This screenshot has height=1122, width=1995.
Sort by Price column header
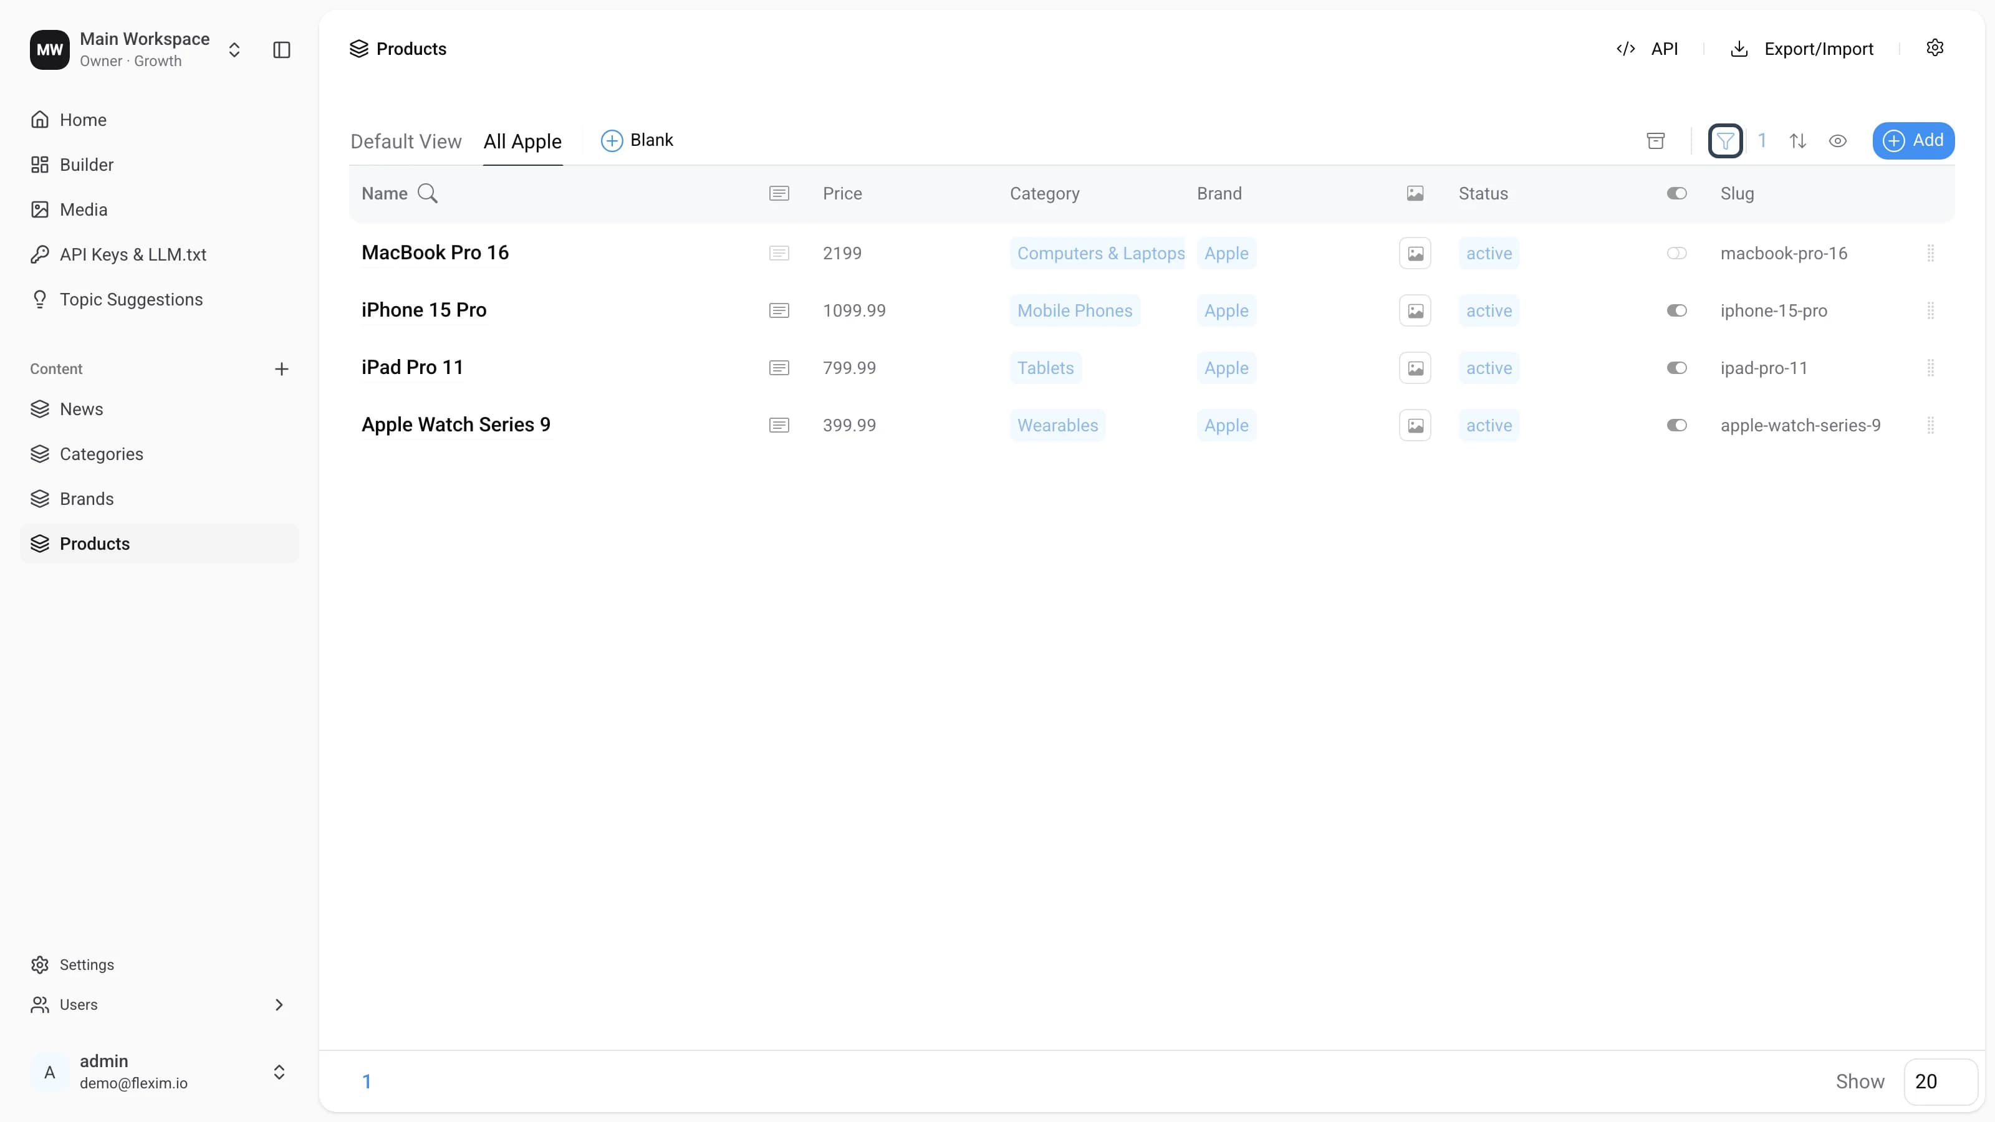[x=842, y=194]
